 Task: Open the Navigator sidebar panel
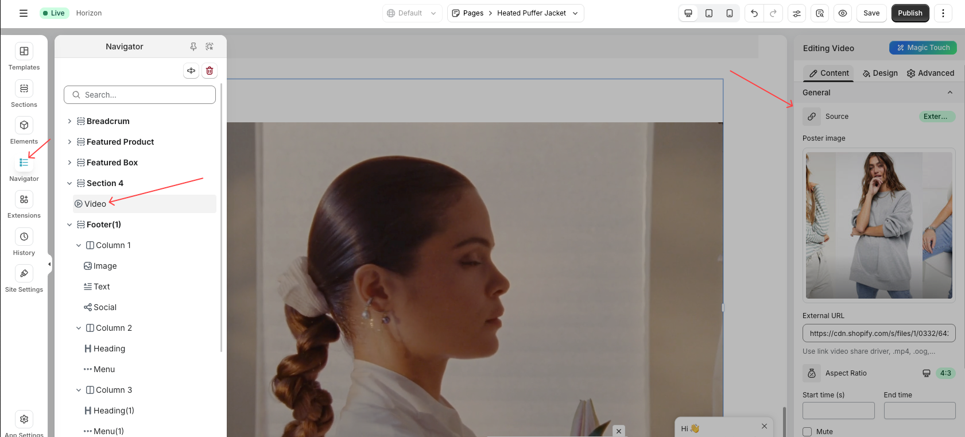(x=24, y=168)
